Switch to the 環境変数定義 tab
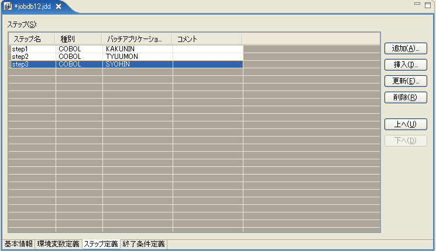This screenshot has width=436, height=251. (x=59, y=244)
